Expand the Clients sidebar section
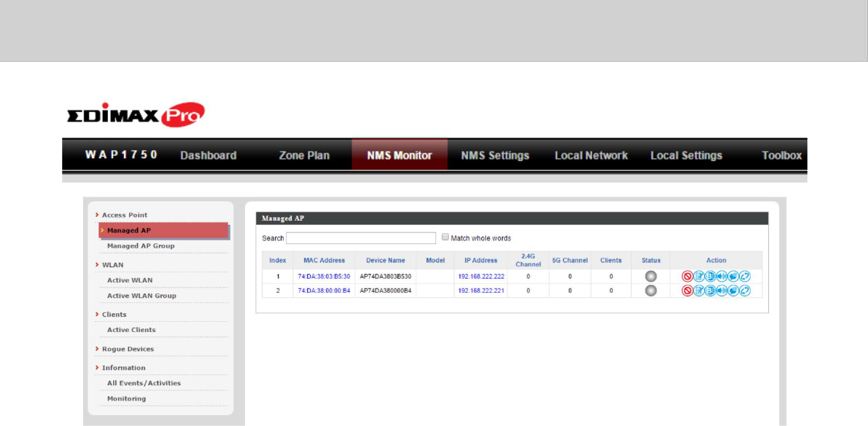 click(x=114, y=315)
